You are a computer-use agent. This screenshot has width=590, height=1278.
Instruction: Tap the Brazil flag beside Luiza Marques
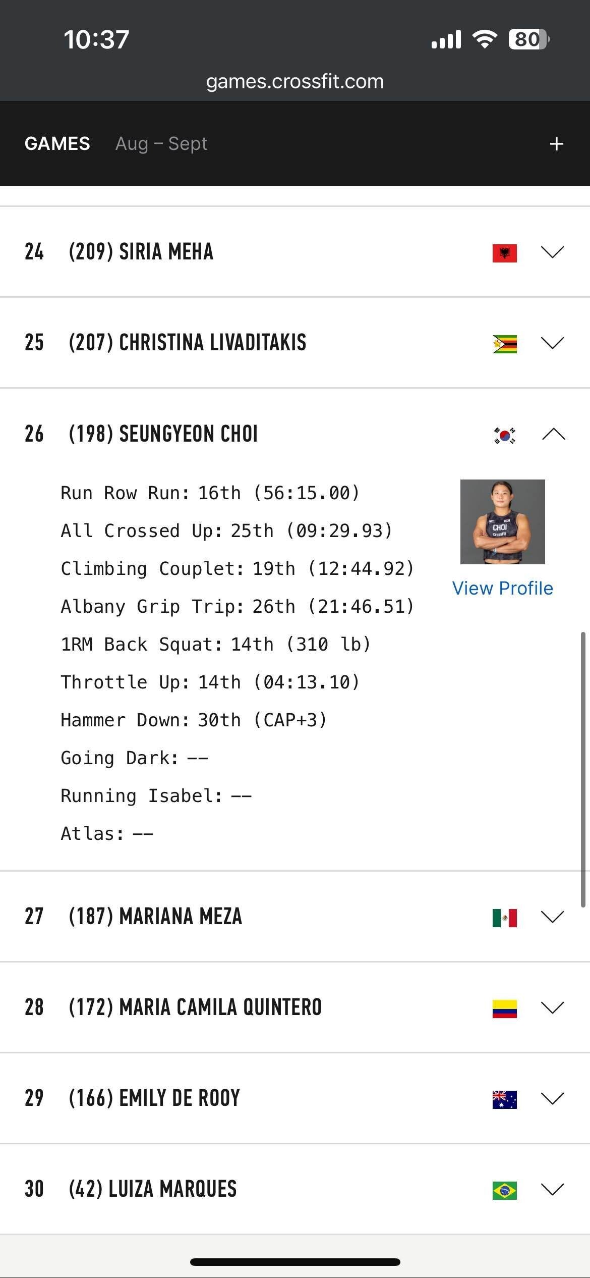(504, 1190)
